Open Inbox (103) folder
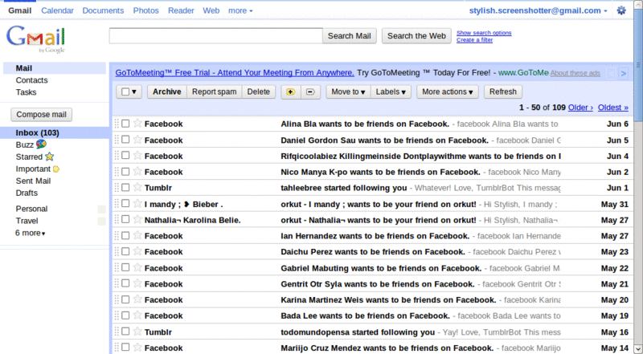This screenshot has width=643, height=354. click(37, 132)
